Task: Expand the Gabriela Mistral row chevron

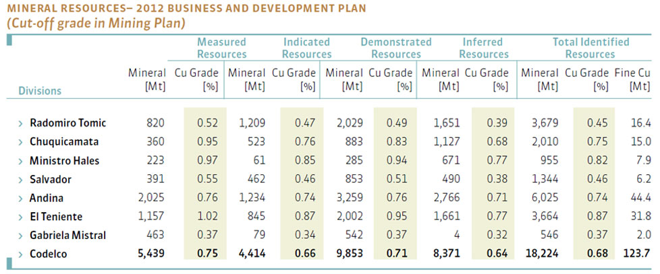Action: pyautogui.click(x=20, y=236)
